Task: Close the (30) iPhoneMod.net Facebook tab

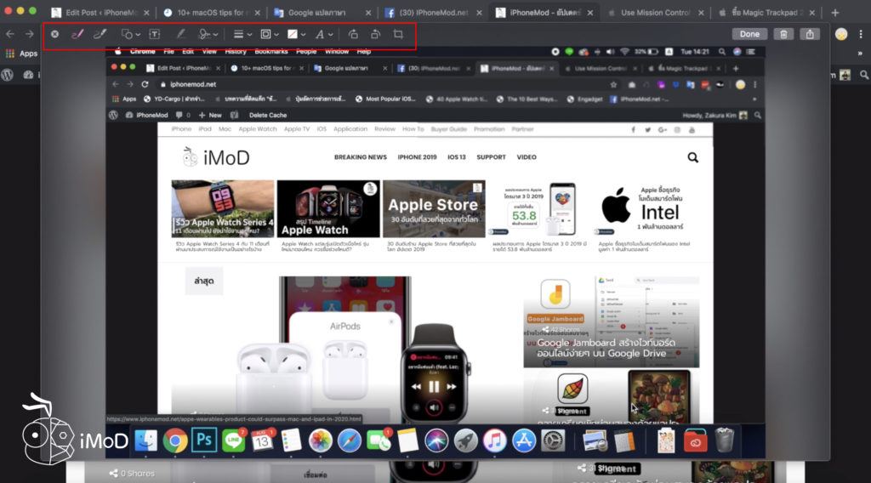Action: pos(480,12)
